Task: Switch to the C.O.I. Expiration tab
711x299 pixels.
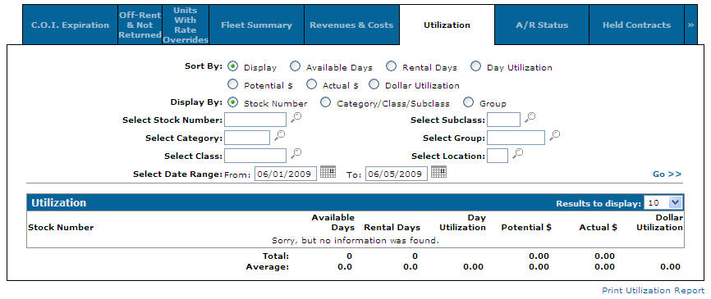Action: tap(71, 25)
